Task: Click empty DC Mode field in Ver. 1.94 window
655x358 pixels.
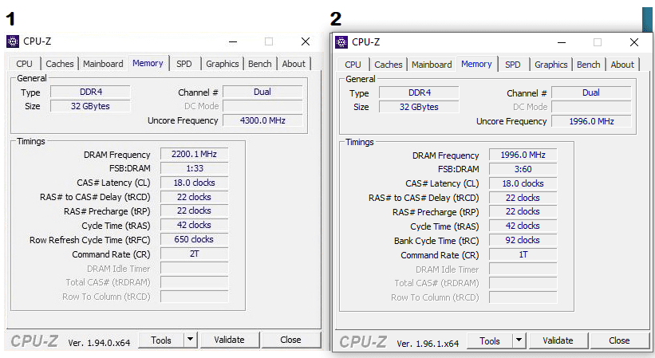Action: [262, 106]
